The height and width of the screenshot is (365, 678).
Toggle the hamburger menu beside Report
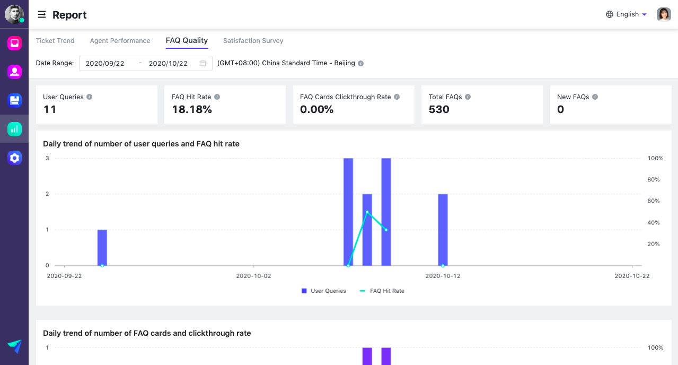coord(41,15)
